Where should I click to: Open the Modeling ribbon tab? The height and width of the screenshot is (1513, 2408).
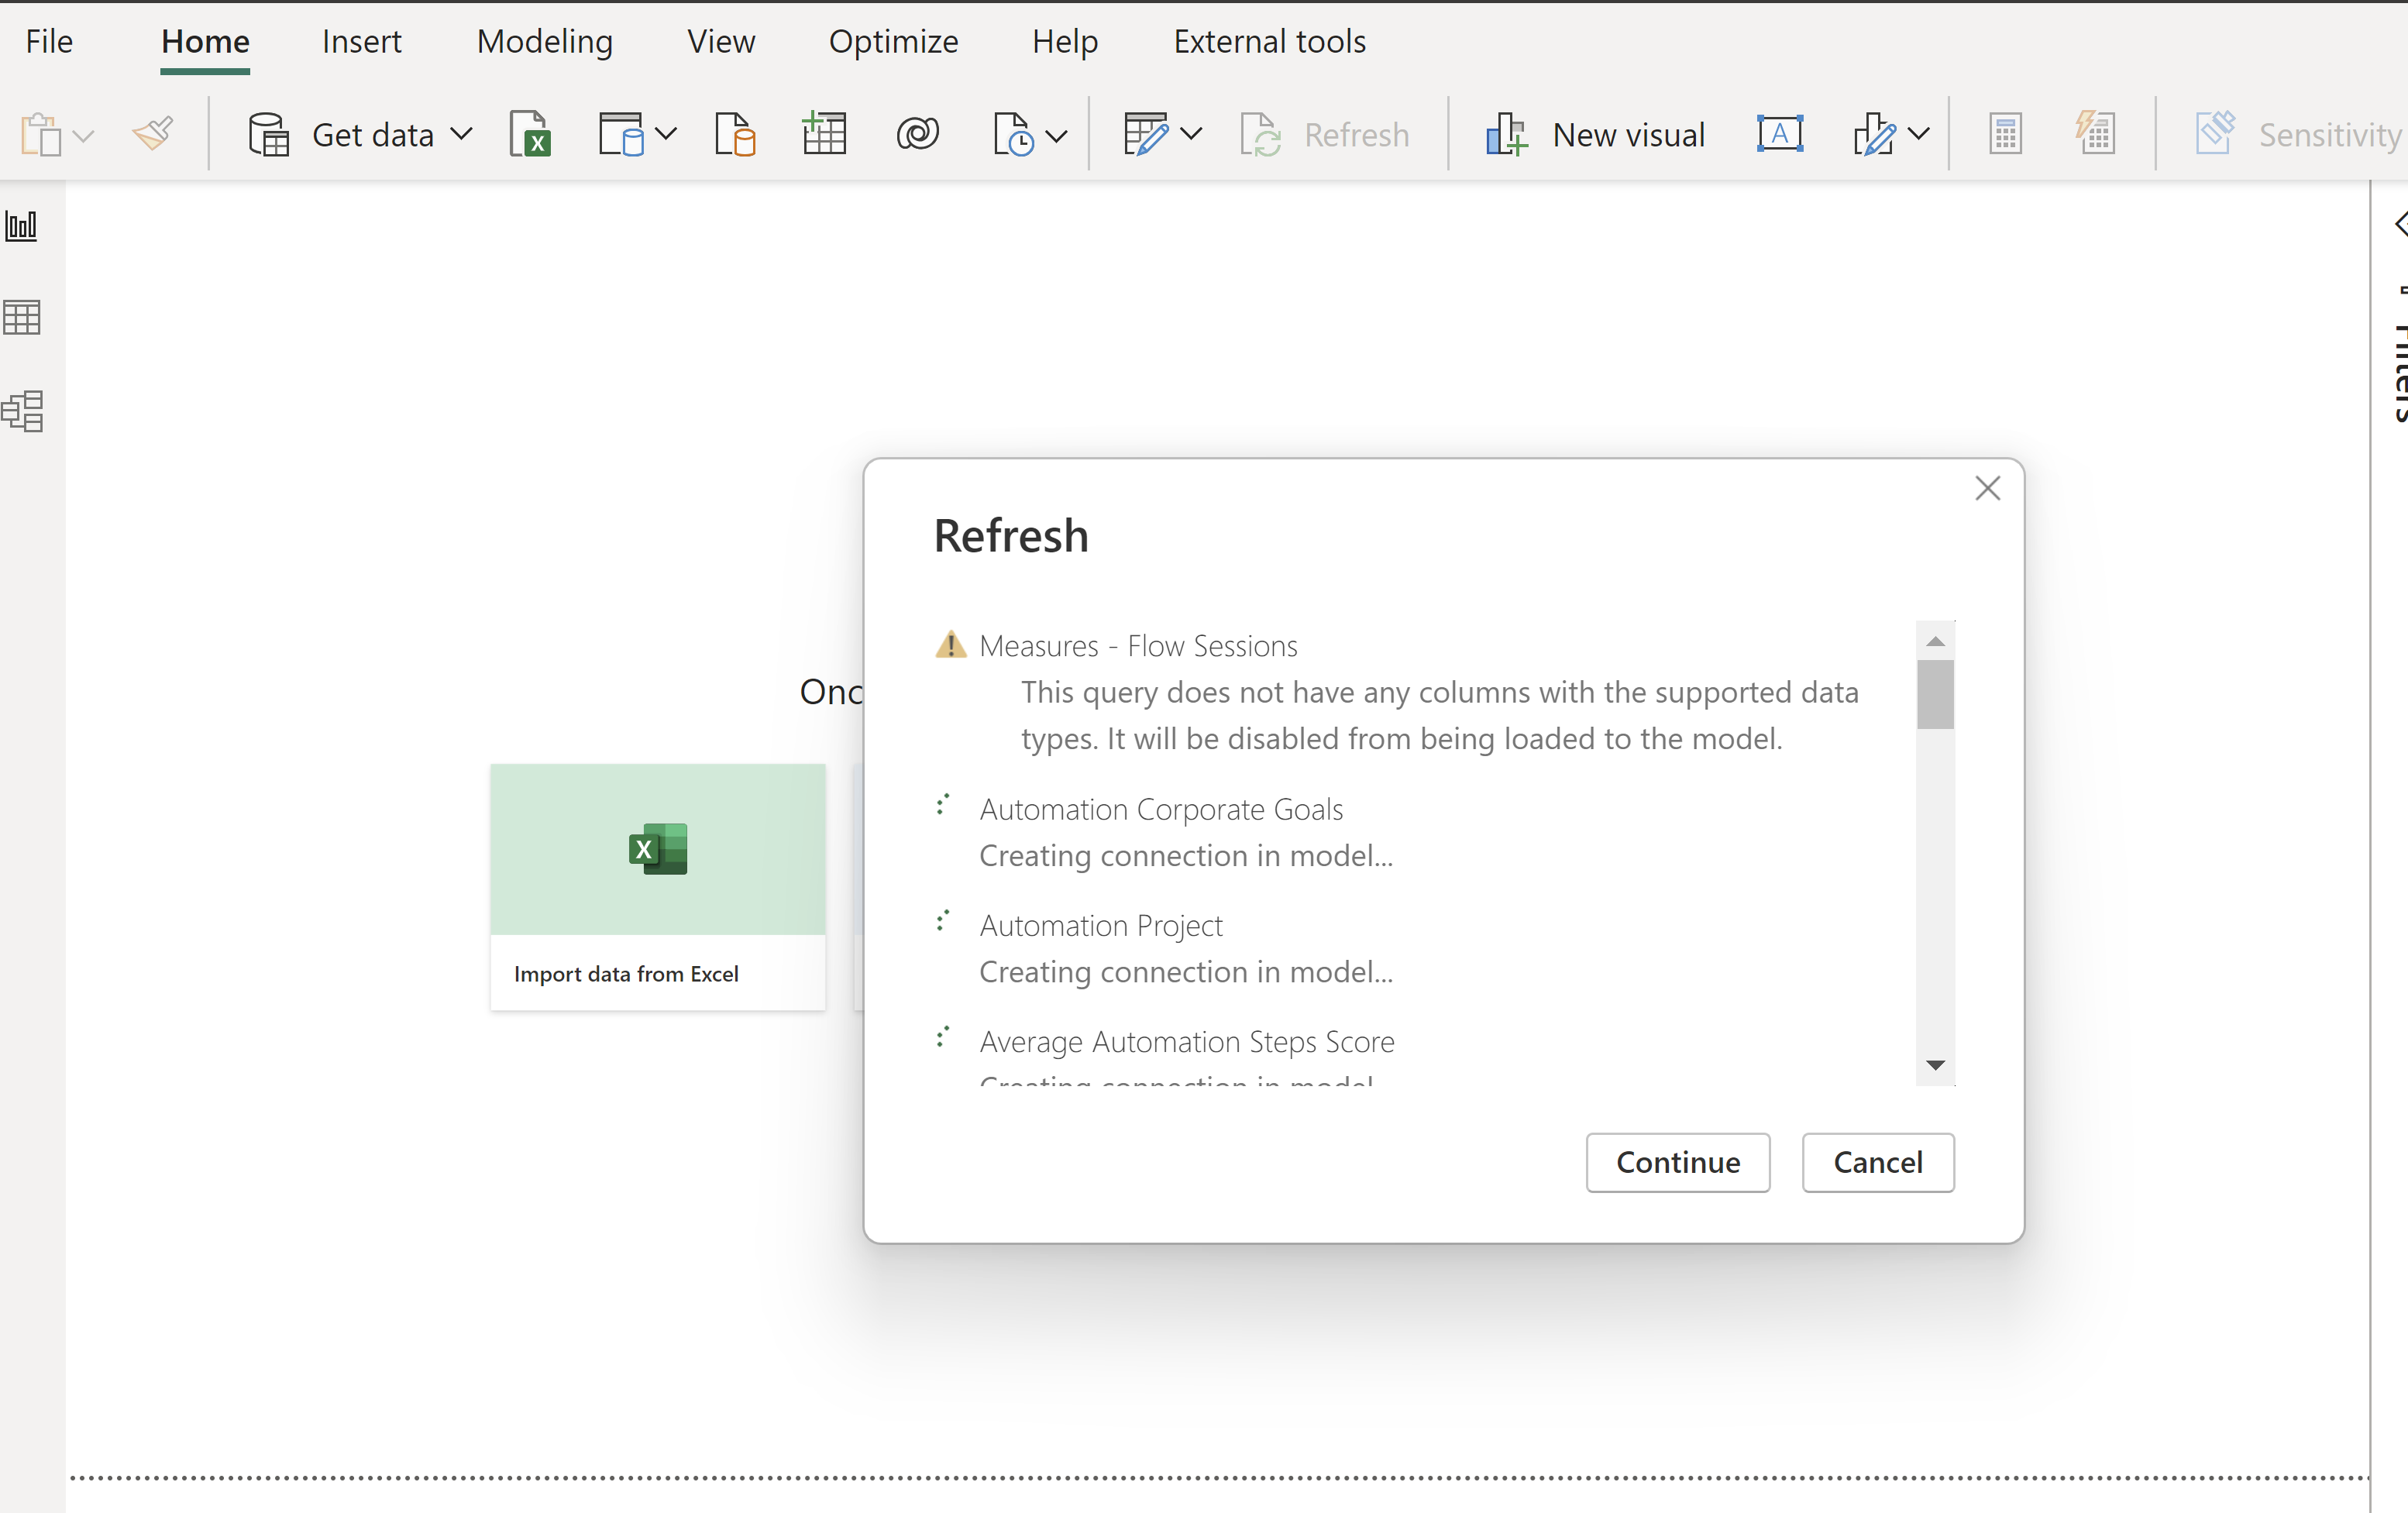tap(544, 42)
